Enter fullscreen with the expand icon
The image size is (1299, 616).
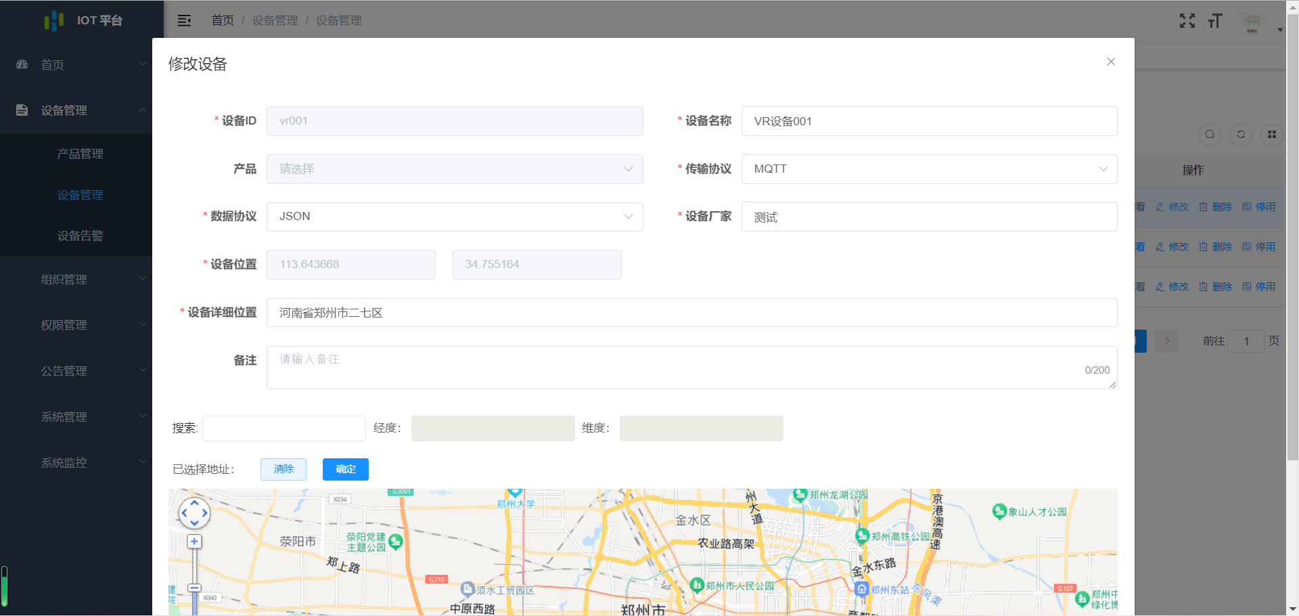pyautogui.click(x=1187, y=20)
